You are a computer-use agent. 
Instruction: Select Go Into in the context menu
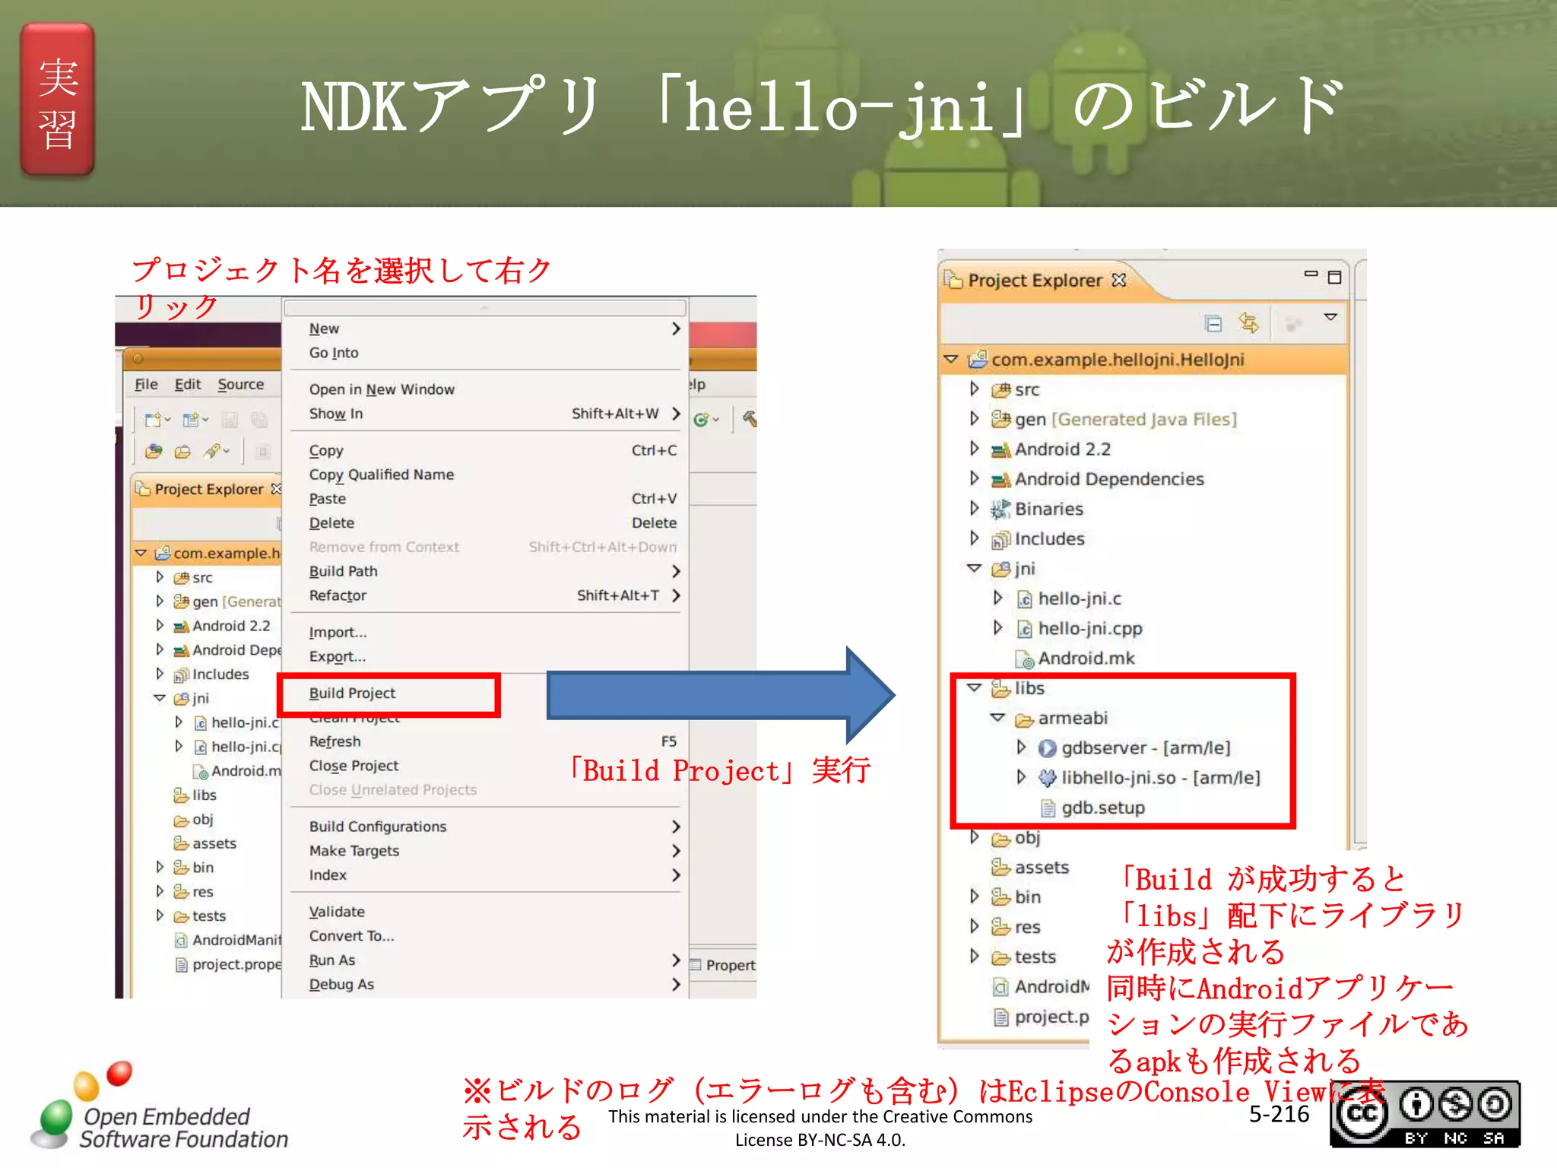pos(486,353)
